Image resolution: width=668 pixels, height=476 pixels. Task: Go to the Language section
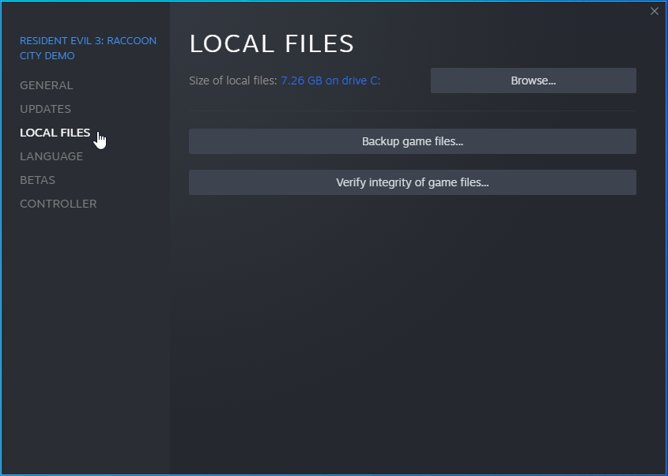(51, 156)
